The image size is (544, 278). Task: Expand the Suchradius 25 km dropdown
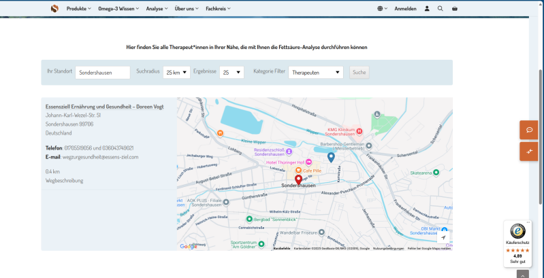[x=176, y=72]
